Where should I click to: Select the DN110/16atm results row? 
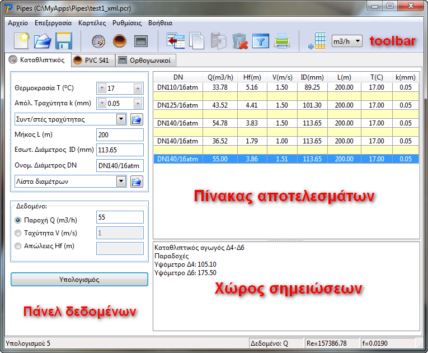click(286, 87)
